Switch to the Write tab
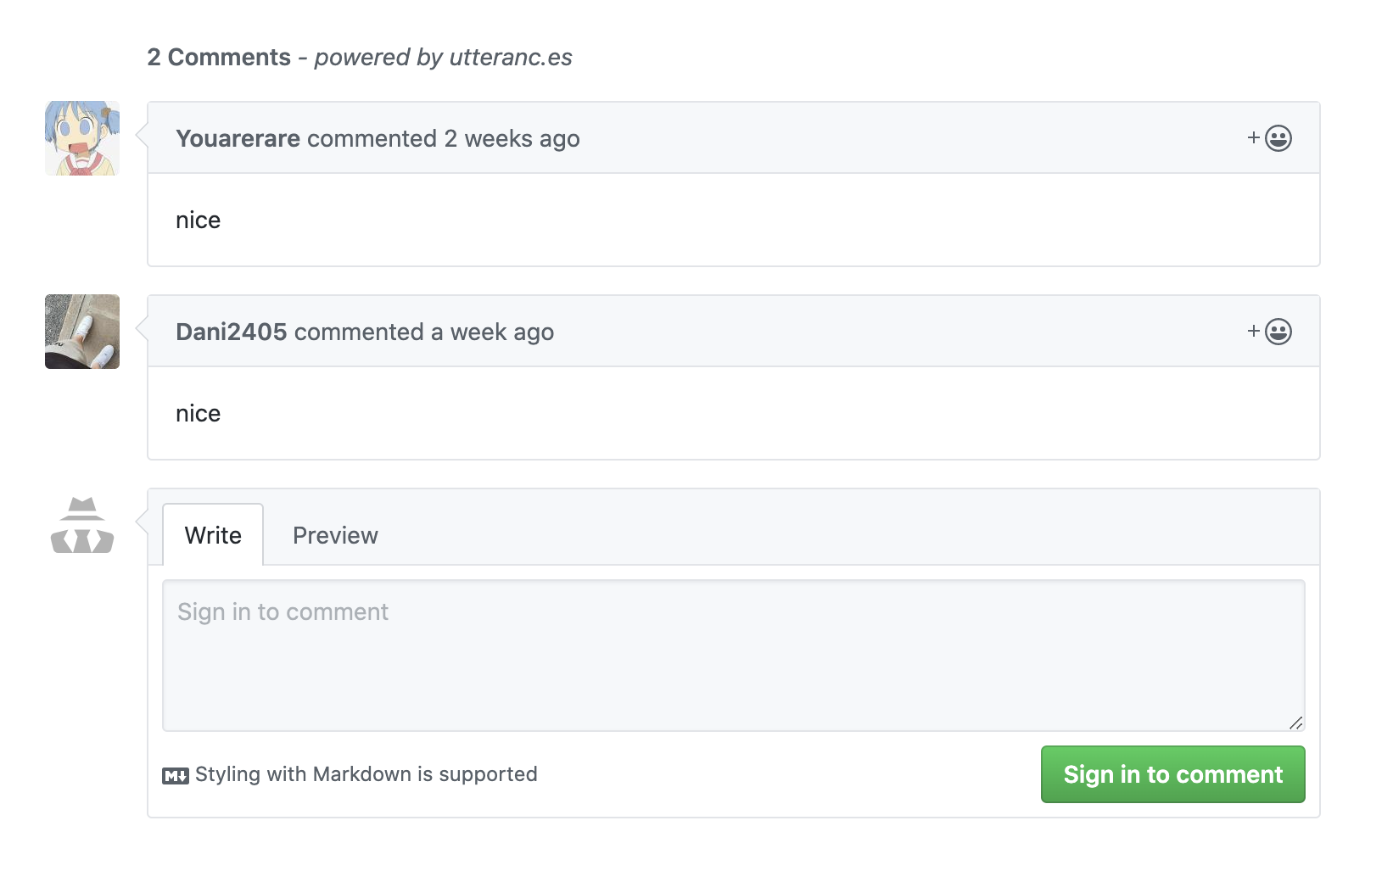Screen dimensions: 1393x882 (213, 535)
